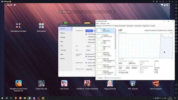Viewport: 178px width, 100px height.
Task: Click the search magnifier in game search bar
Action: 113,12
